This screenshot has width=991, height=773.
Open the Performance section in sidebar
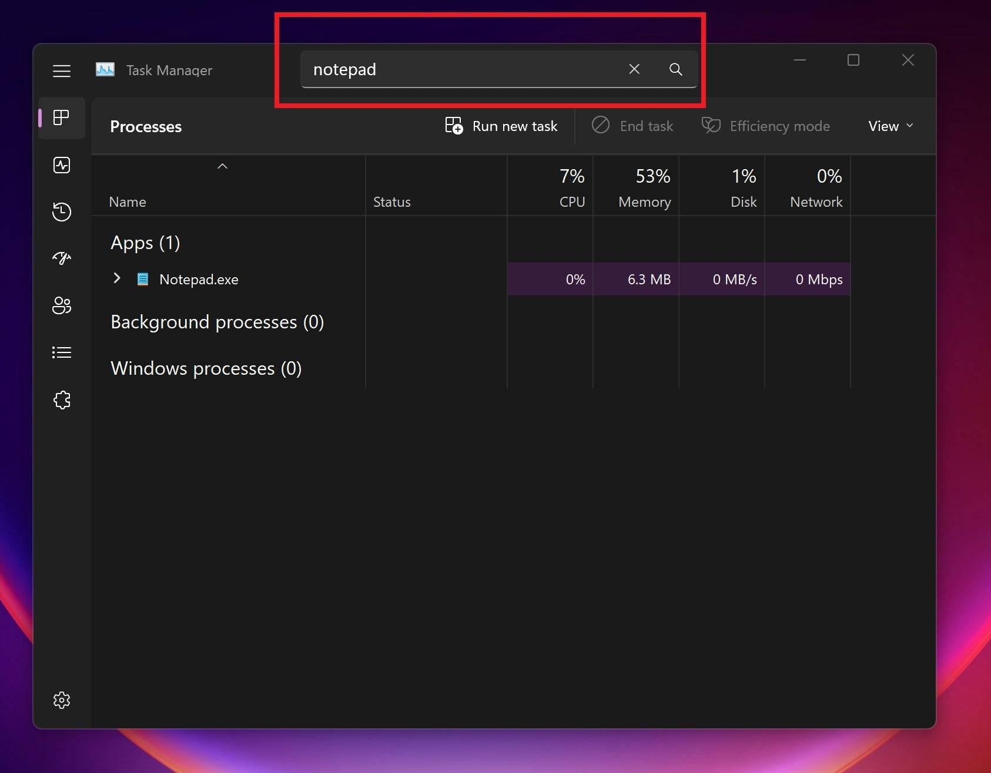[x=61, y=165]
